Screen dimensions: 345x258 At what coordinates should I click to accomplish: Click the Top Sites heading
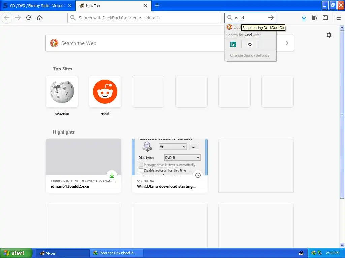(62, 69)
